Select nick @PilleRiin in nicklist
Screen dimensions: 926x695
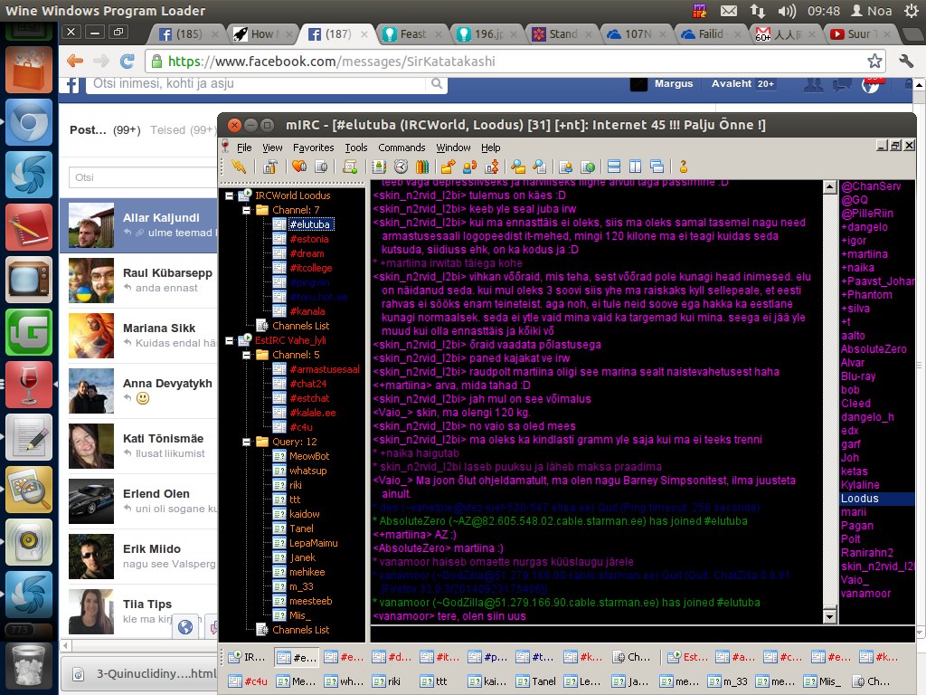pos(867,214)
